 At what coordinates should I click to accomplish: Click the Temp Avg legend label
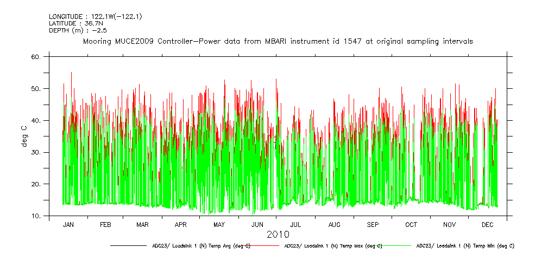(201, 245)
